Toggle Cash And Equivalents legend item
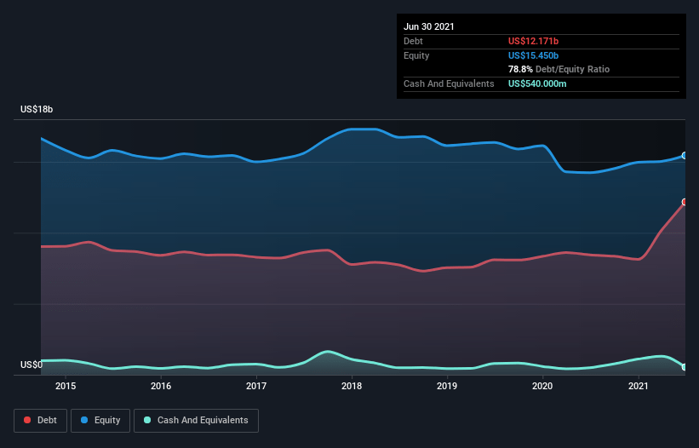The image size is (699, 448). pyautogui.click(x=195, y=420)
